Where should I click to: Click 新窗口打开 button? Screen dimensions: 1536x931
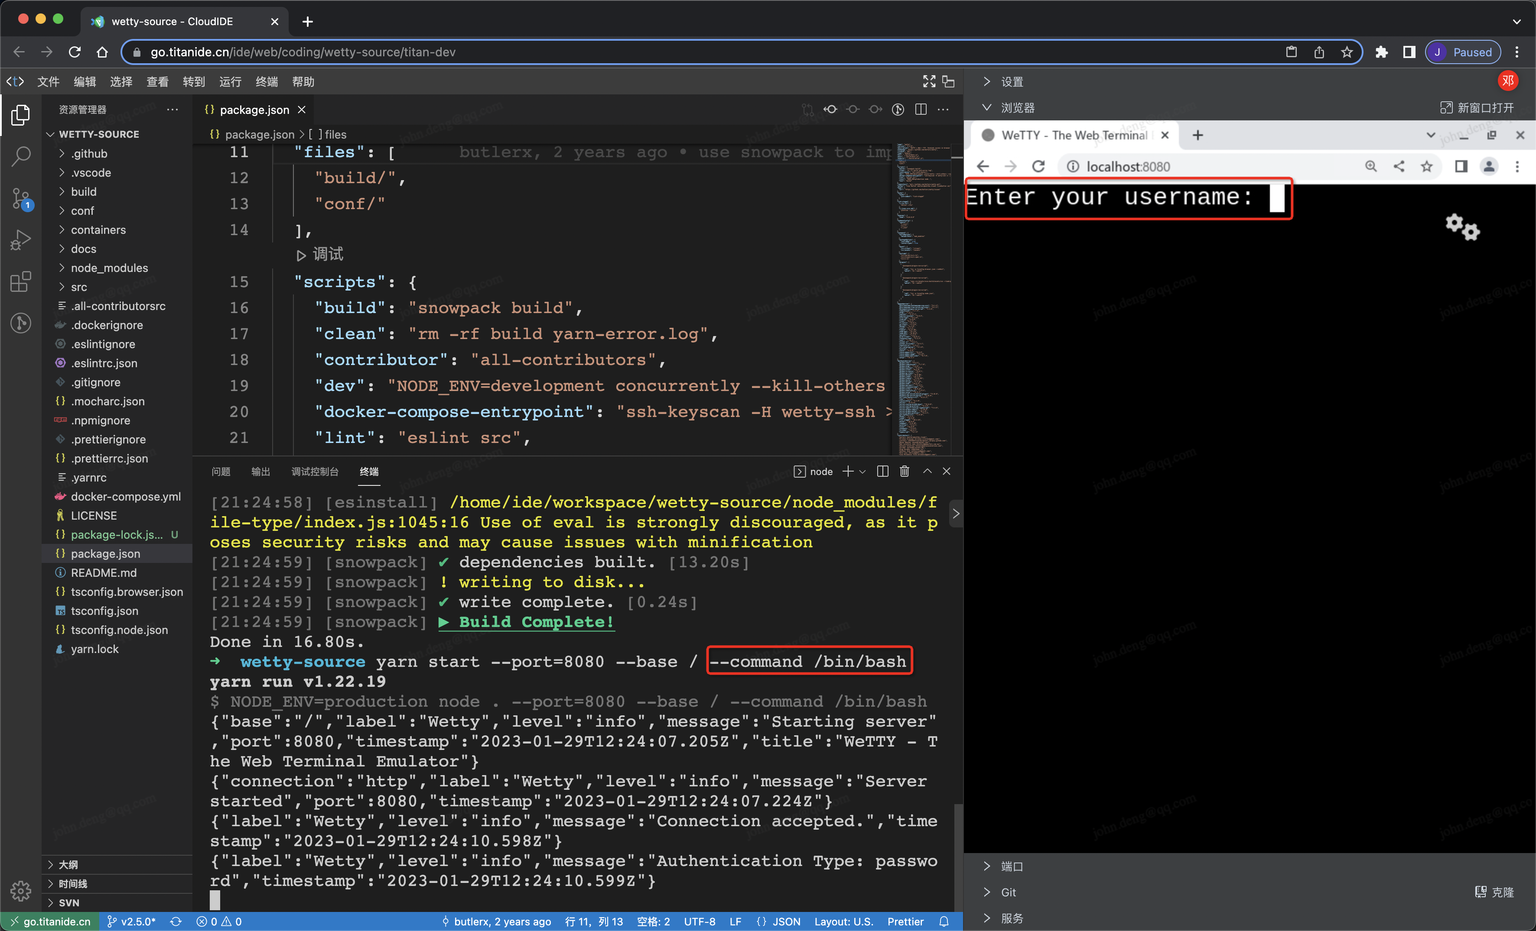tap(1477, 108)
